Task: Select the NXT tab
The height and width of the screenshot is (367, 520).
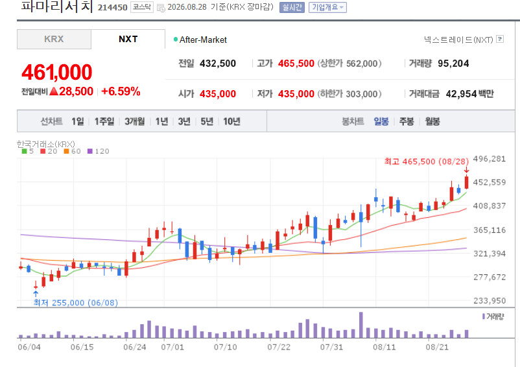Action: [x=128, y=39]
